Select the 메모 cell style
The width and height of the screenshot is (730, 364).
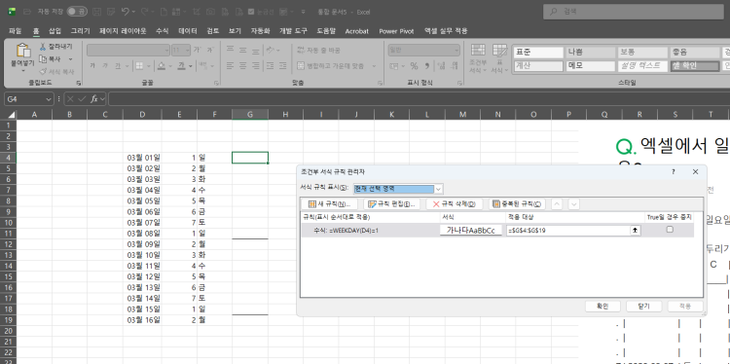click(x=590, y=65)
